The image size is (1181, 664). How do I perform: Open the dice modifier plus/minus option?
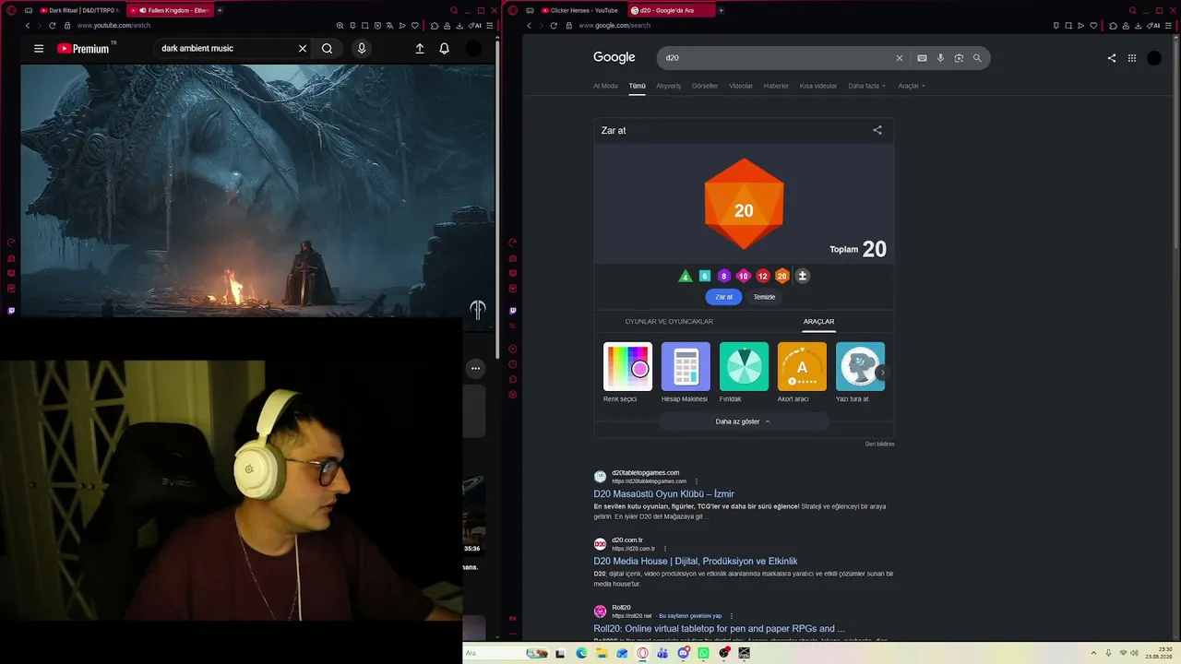tap(803, 276)
